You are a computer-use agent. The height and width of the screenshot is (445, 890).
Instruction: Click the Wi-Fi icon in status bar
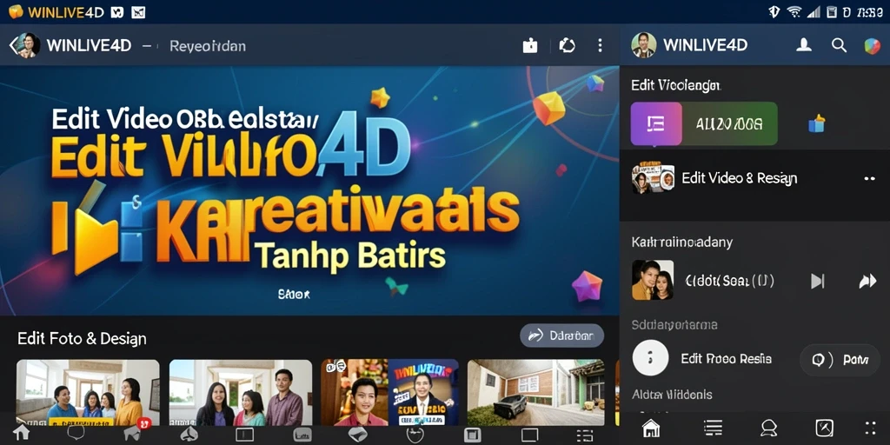[x=794, y=12]
